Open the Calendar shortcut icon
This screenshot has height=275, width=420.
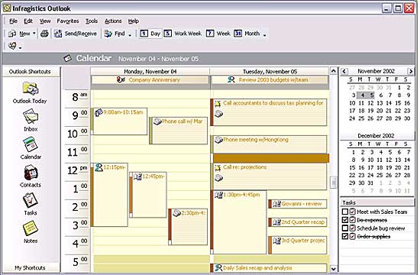tap(31, 144)
